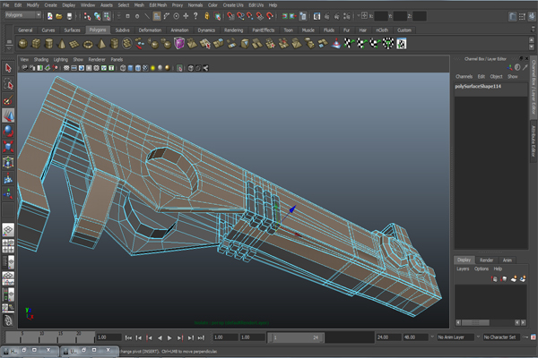Activate the Rotate tool in toolbox
Viewport: 538px width, 358px height.
pos(8,132)
